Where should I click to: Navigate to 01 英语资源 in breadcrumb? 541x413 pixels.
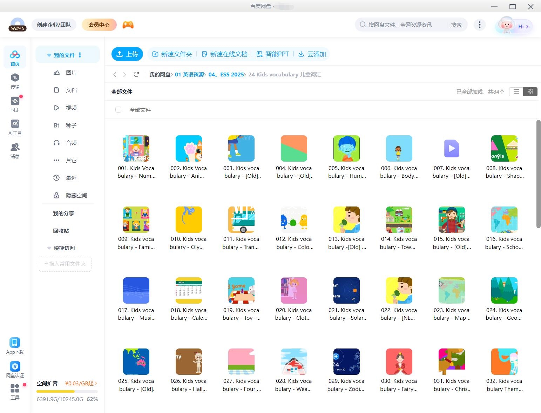[190, 74]
